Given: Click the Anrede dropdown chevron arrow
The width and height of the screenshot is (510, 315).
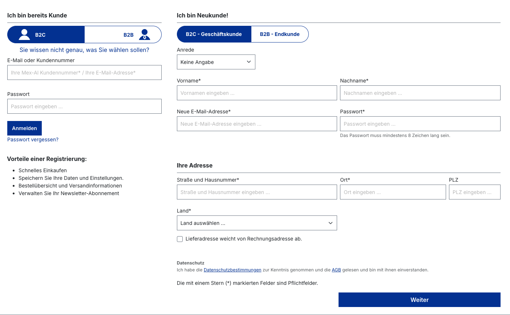Looking at the screenshot, I should coord(249,62).
